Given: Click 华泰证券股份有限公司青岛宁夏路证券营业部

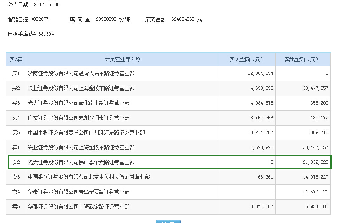Looking at the screenshot, I should coord(79,192).
